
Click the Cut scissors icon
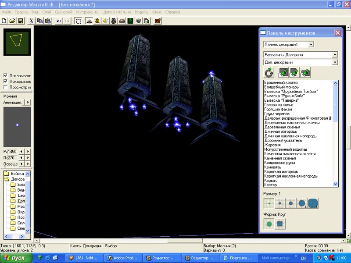click(32, 21)
